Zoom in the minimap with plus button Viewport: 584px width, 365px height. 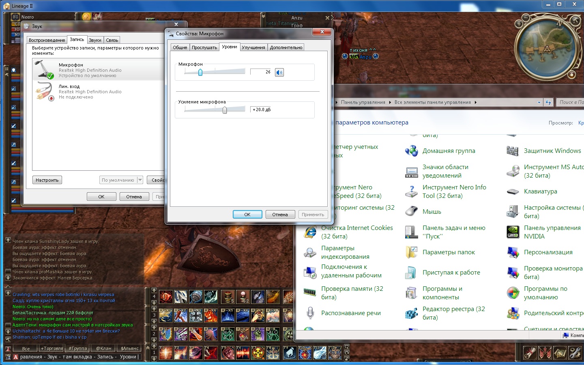click(x=519, y=24)
